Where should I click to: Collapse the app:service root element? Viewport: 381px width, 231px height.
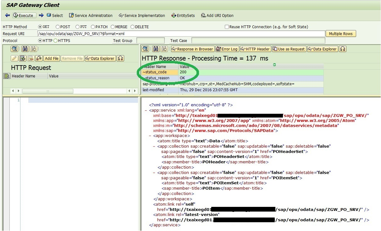146,111
